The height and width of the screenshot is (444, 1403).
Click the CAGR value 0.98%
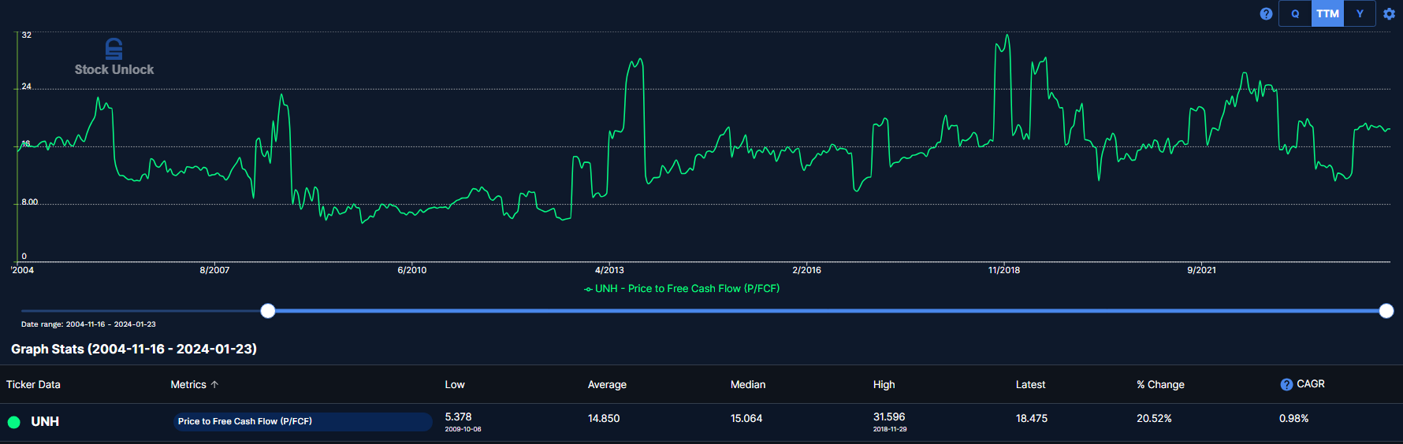pos(1293,418)
